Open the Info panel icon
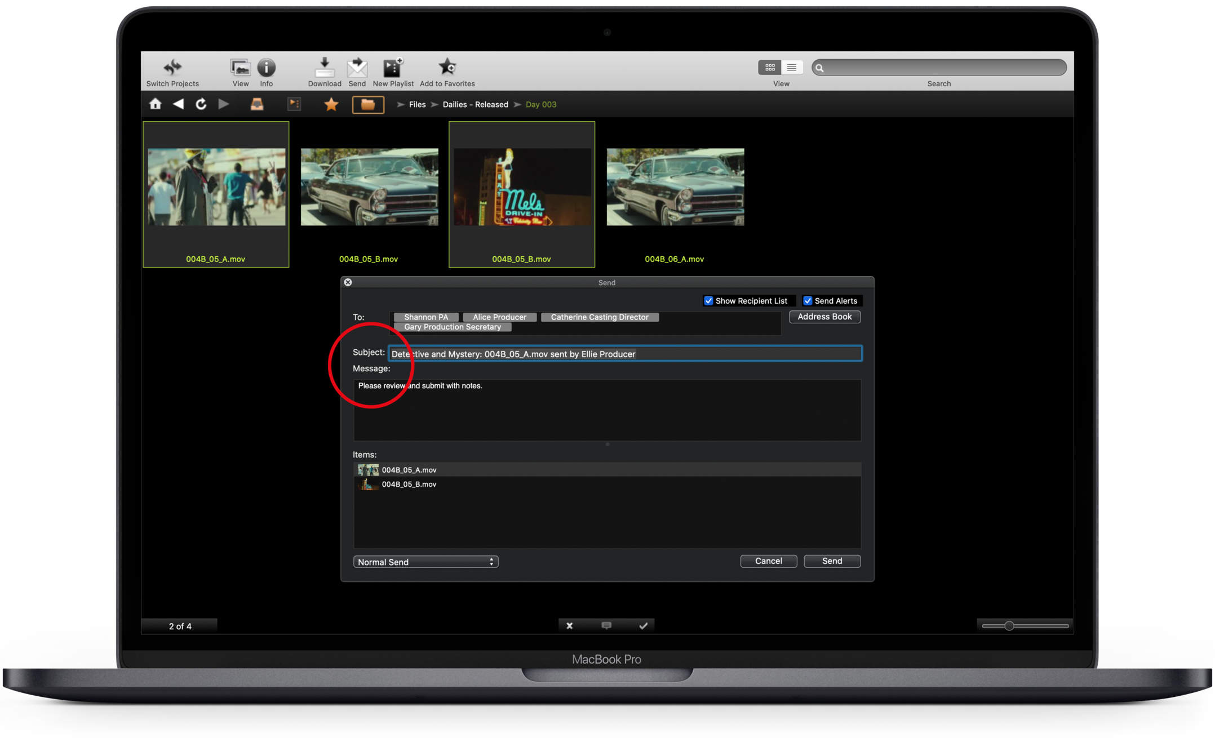The width and height of the screenshot is (1215, 738). (266, 68)
